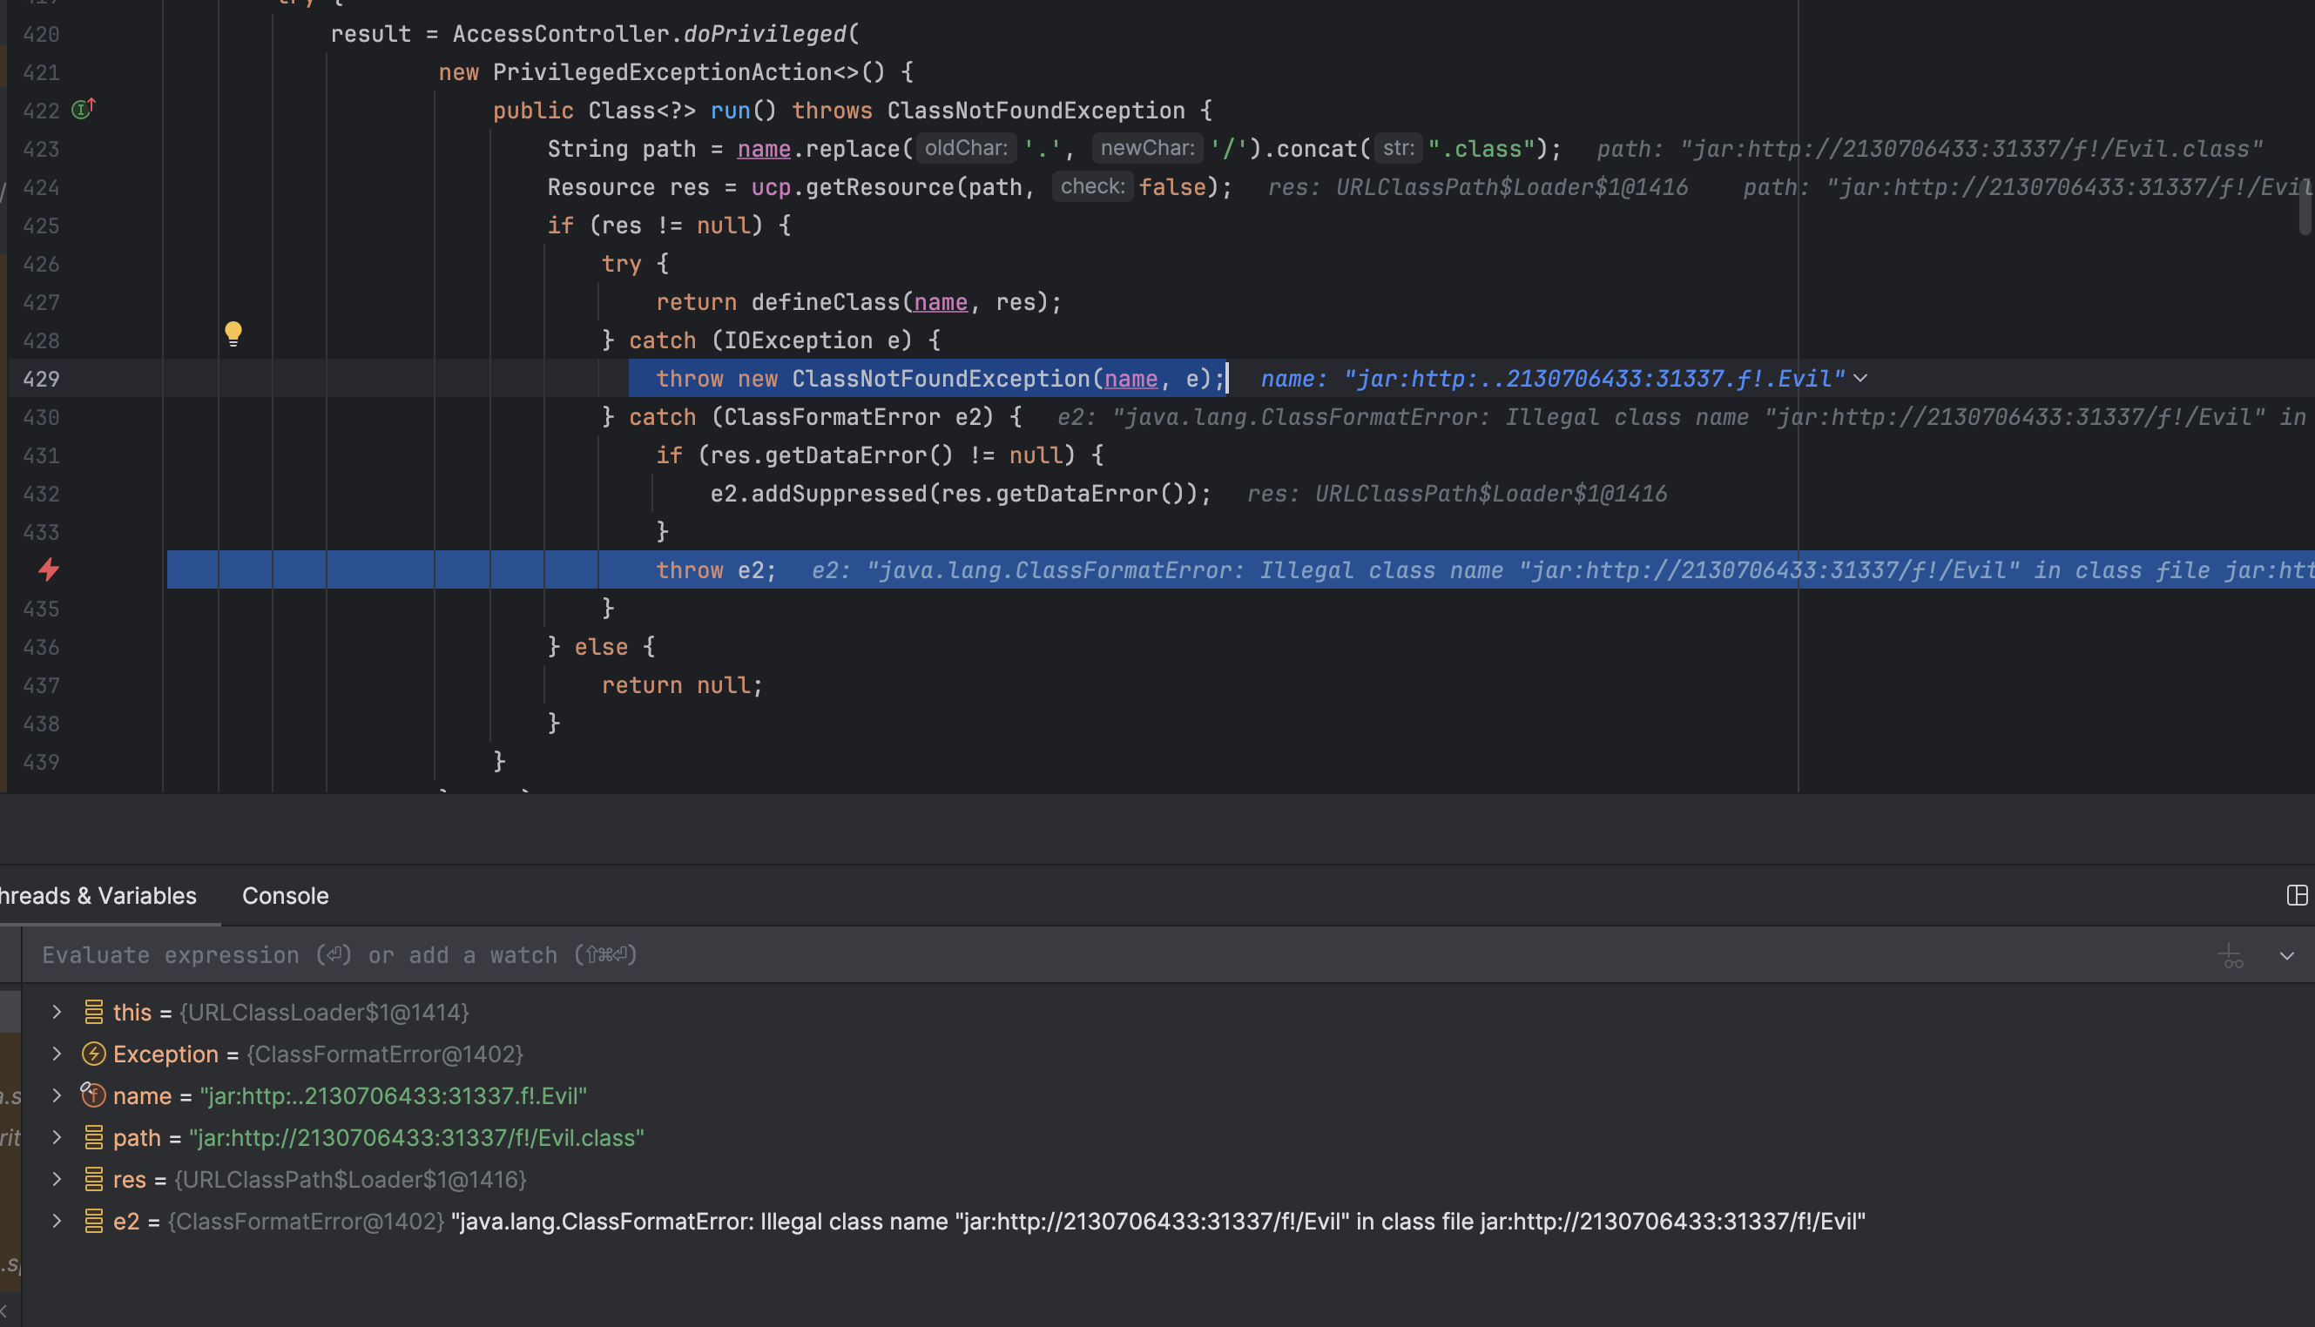Screen dimensions: 2315x1327
Task: Open the evaluate expression history dropdown
Action: point(2287,955)
